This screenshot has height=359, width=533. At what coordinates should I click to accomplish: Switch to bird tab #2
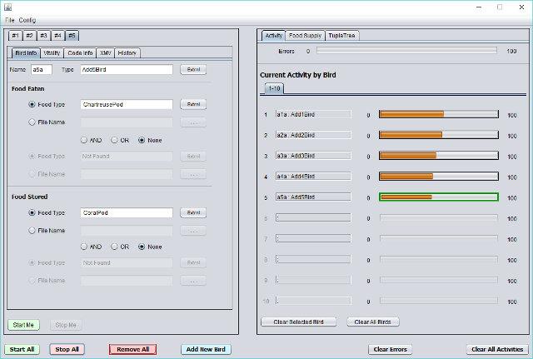tap(30, 35)
